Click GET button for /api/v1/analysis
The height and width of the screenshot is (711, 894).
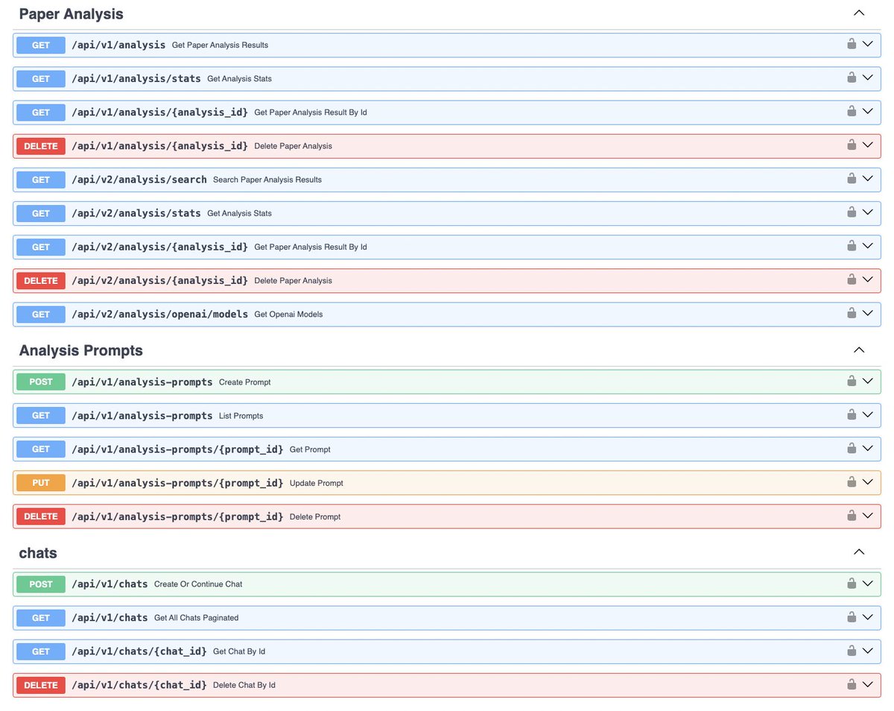click(x=41, y=45)
